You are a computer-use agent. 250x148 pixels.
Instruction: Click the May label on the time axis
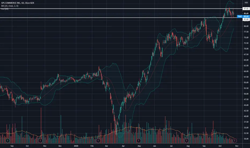139,146
